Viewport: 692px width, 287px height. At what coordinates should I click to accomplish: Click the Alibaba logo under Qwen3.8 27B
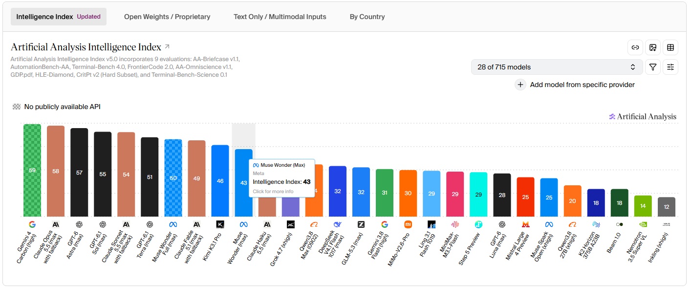coord(573,224)
